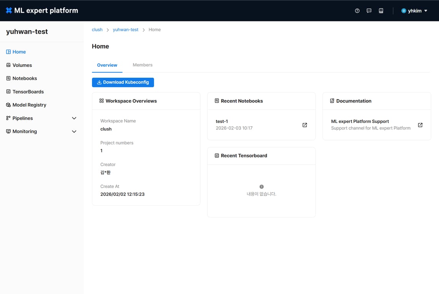439x294 pixels.
Task: Click the Recent Notebooks card icon
Action: pyautogui.click(x=217, y=101)
